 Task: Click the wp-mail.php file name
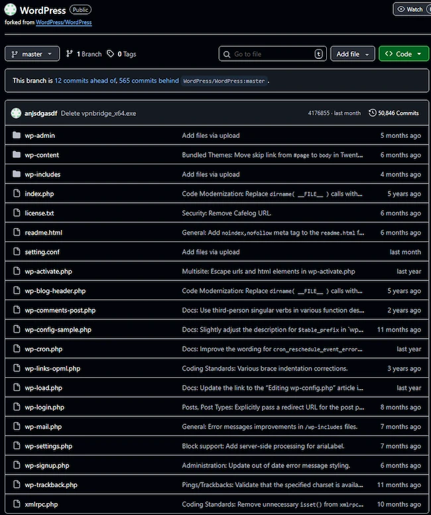pos(43,427)
